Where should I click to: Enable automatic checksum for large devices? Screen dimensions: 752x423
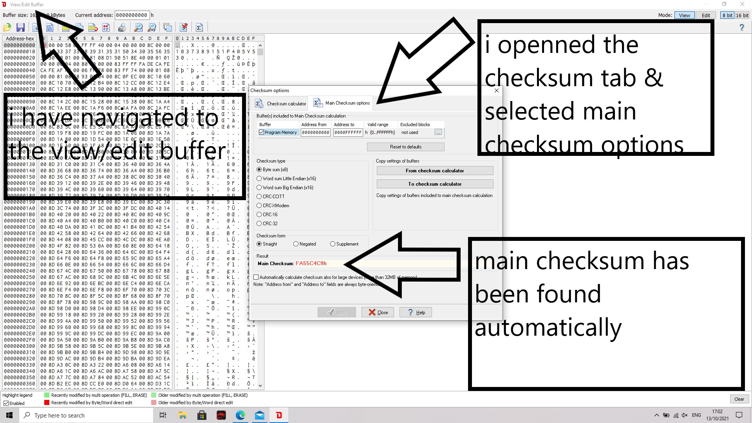pyautogui.click(x=256, y=277)
